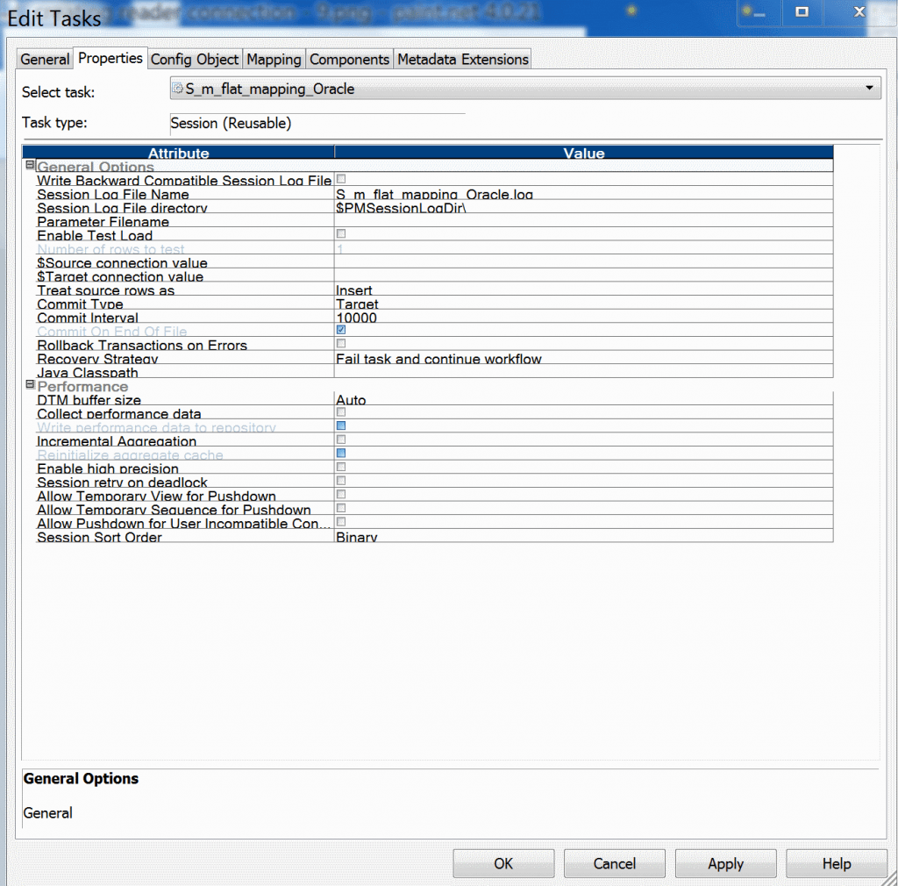Open Help for the Edit Tasks dialog

pos(836,863)
